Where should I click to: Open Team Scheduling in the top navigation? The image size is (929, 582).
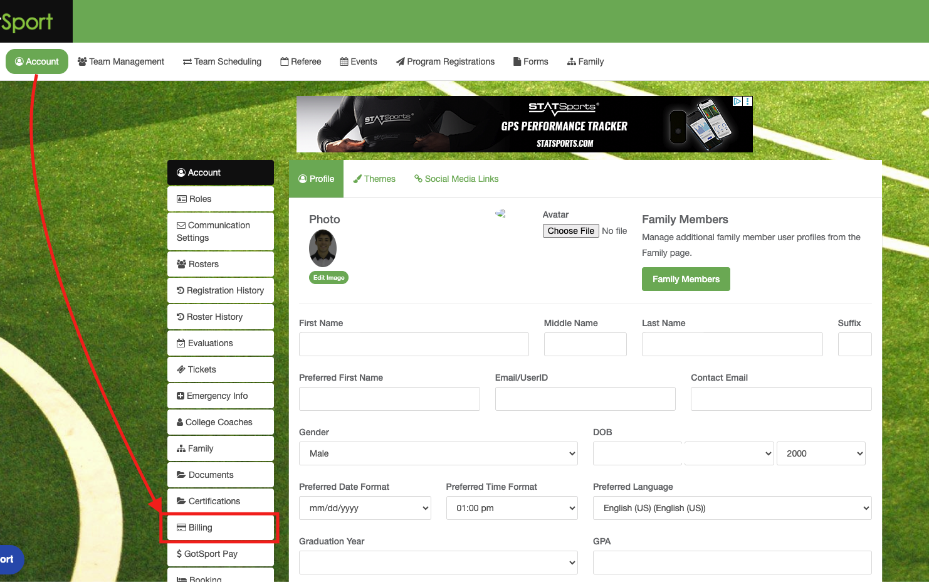coord(222,61)
